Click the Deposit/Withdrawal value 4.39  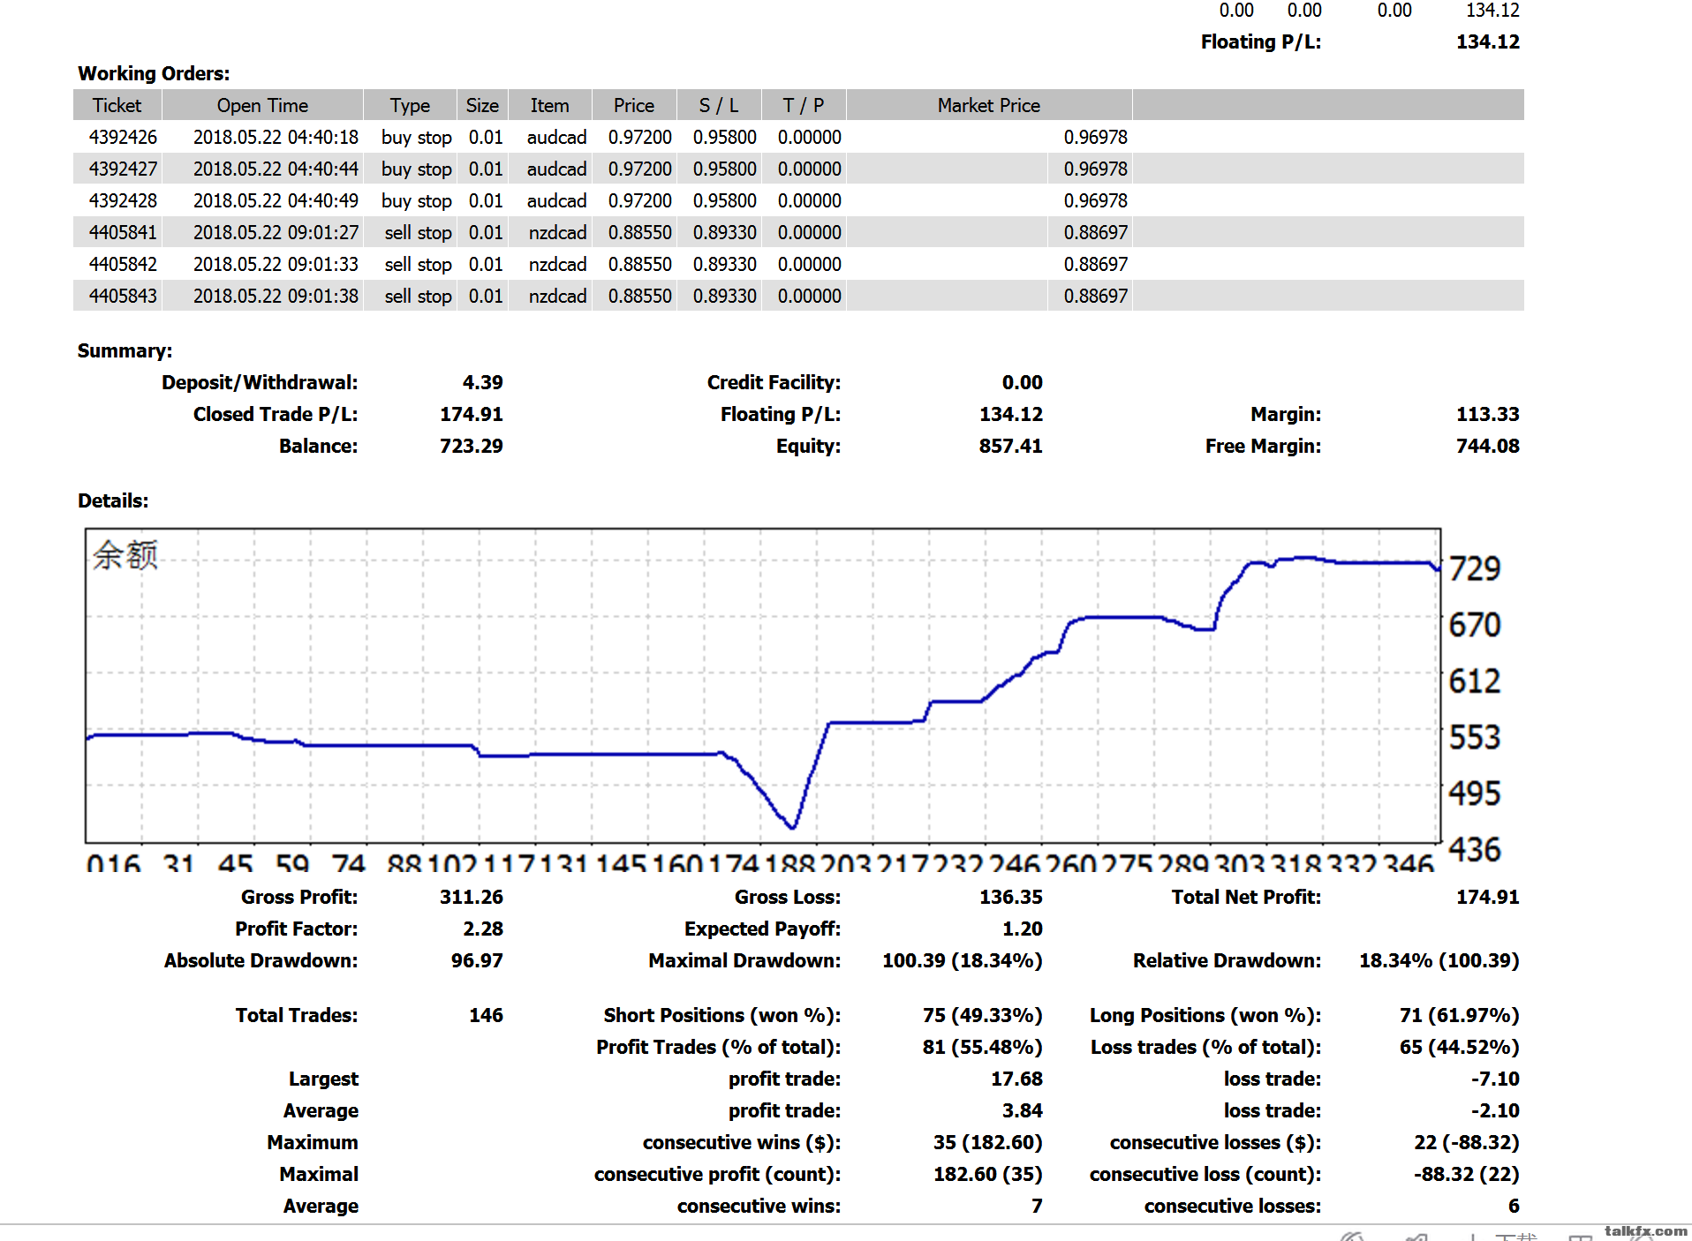pyautogui.click(x=482, y=382)
